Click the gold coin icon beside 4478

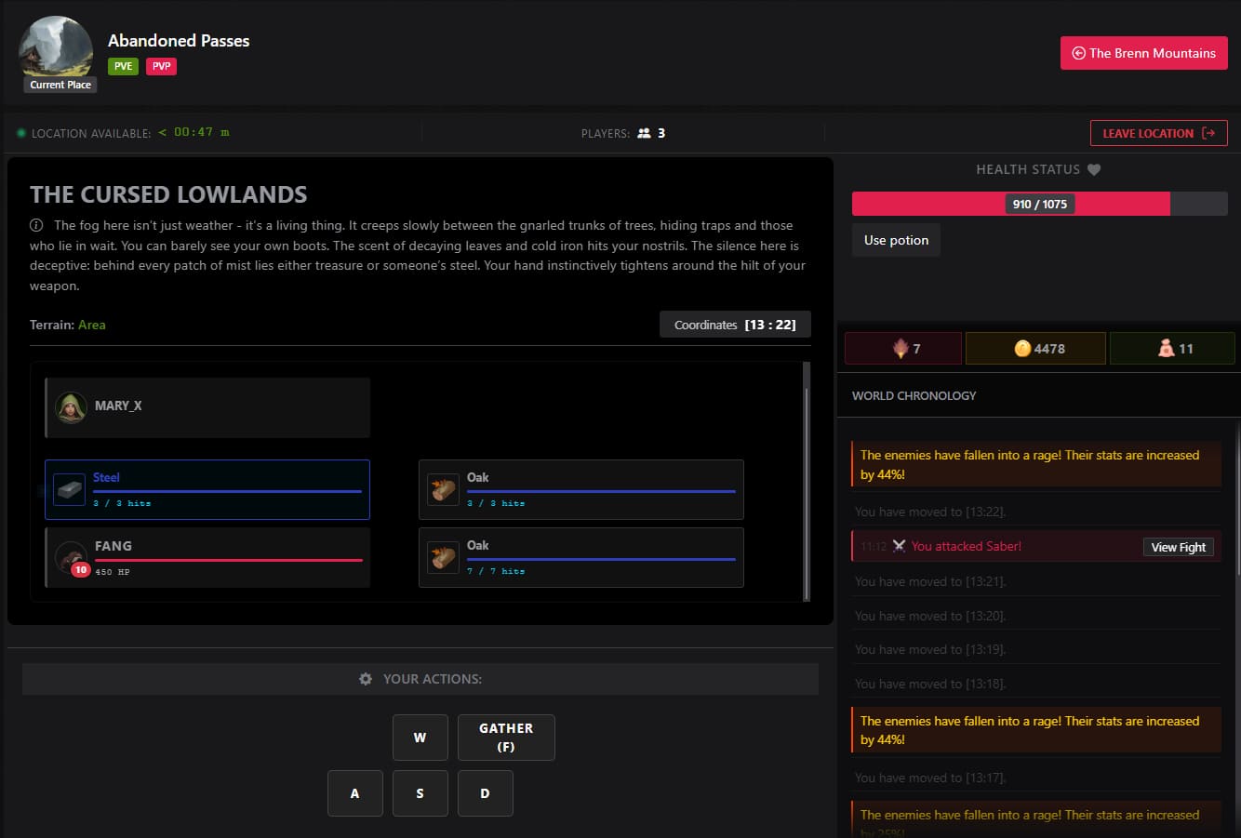pyautogui.click(x=1022, y=349)
